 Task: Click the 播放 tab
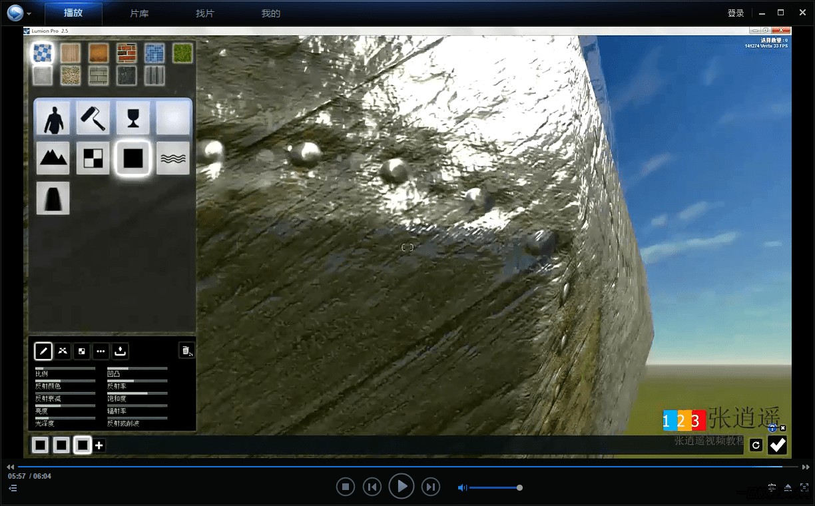pos(73,13)
